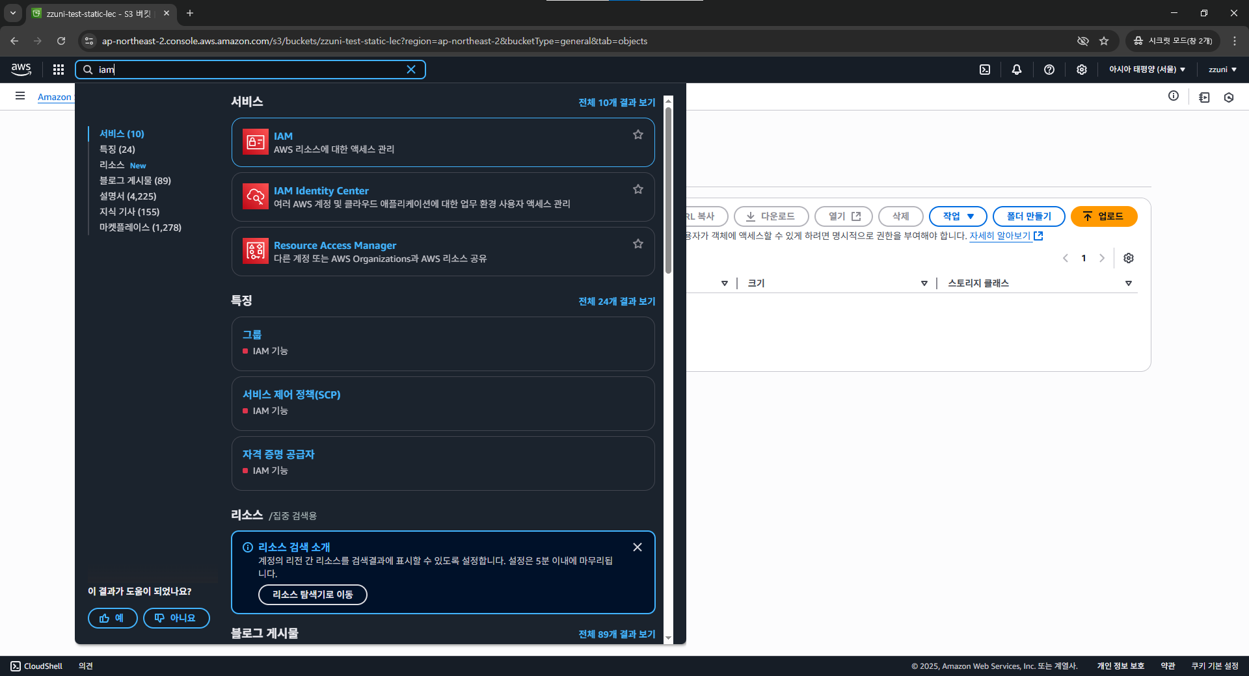Dismiss the 리소스 검색 소개 notice
The image size is (1249, 676).
[638, 547]
